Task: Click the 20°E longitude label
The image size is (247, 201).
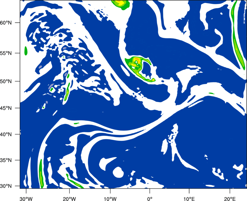Action: [x=230, y=199]
